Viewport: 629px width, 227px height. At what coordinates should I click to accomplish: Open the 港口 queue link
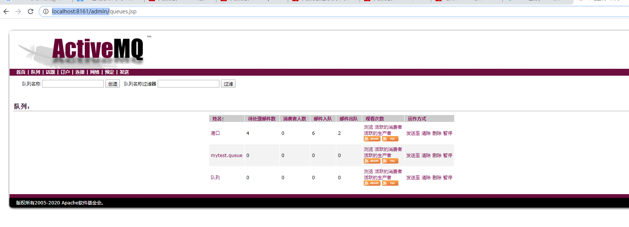click(215, 133)
